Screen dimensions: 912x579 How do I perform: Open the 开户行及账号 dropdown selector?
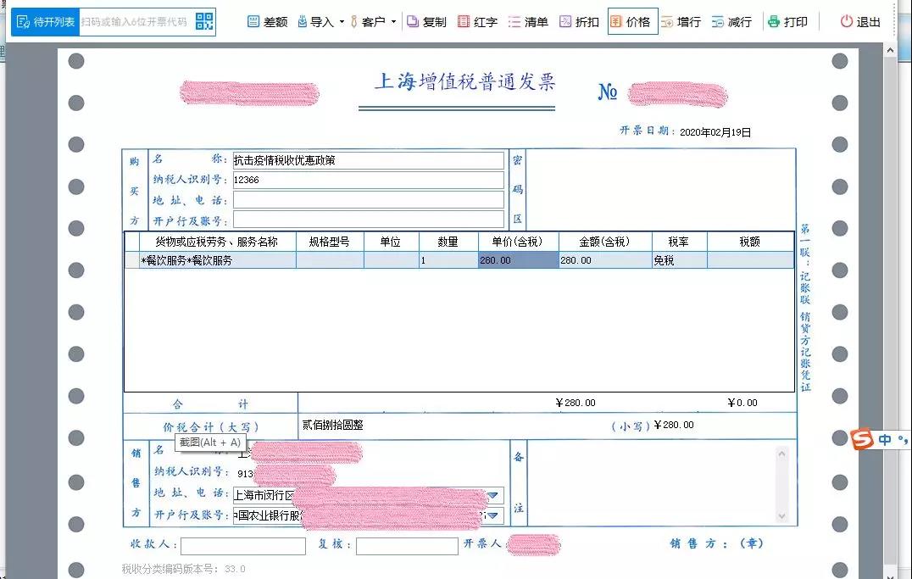(x=492, y=515)
